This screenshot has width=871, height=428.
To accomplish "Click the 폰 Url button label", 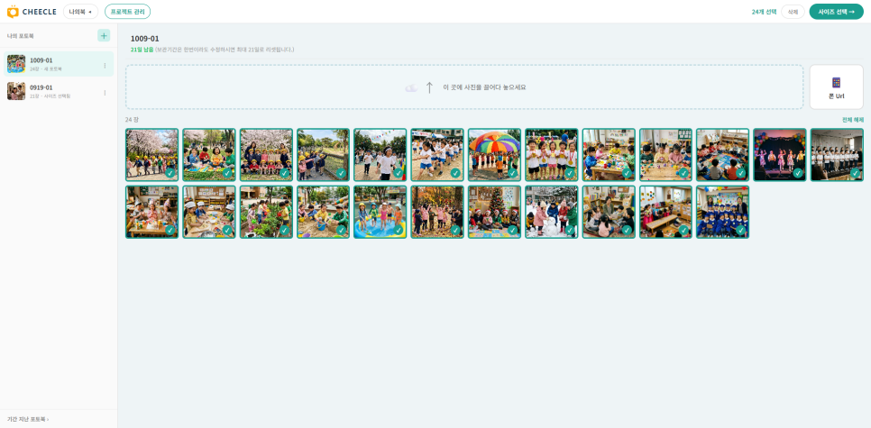I will coord(836,96).
